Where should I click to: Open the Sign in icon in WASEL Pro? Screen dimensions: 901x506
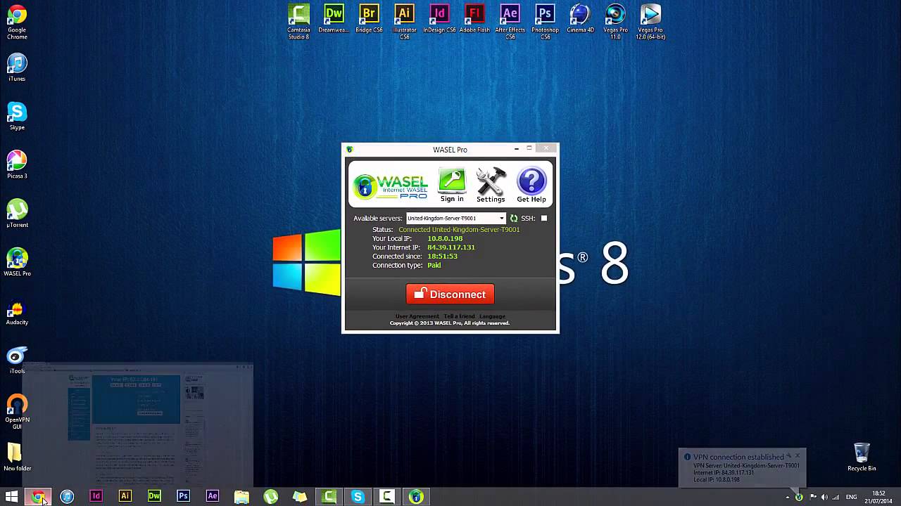[452, 185]
